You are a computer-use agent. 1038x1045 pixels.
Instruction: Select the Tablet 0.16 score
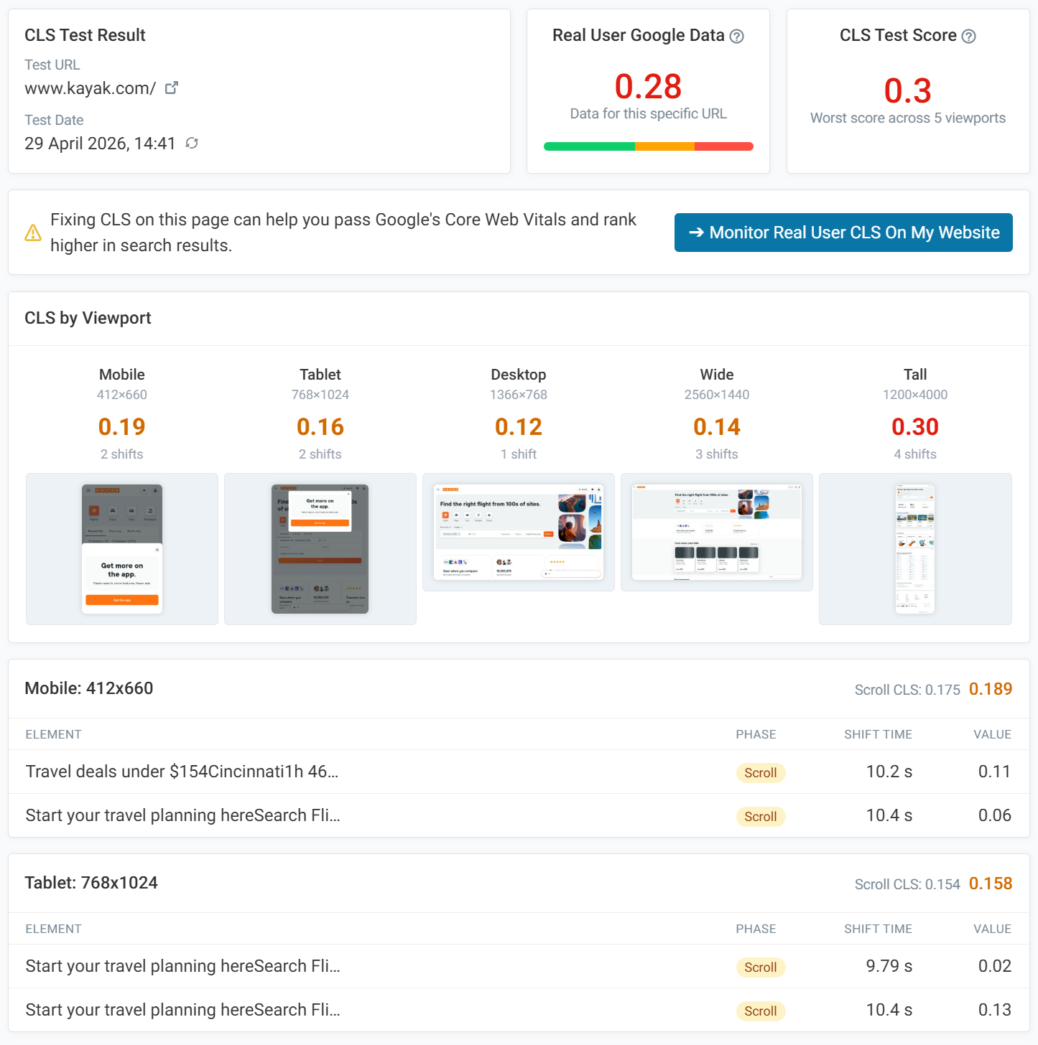point(320,427)
